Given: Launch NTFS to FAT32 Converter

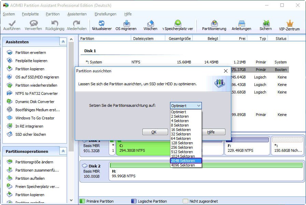Looking at the screenshot, I should click(x=37, y=93).
